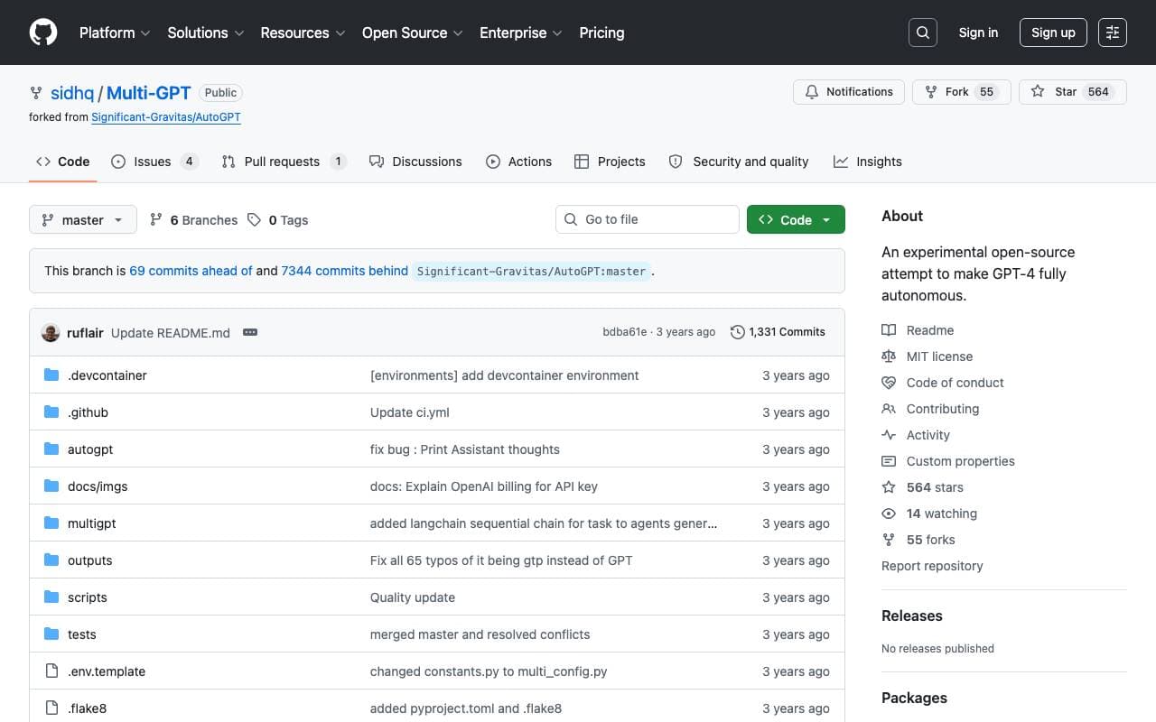Screen dimensions: 1156x722
Task: Click the tests folder icon
Action: coord(51,634)
